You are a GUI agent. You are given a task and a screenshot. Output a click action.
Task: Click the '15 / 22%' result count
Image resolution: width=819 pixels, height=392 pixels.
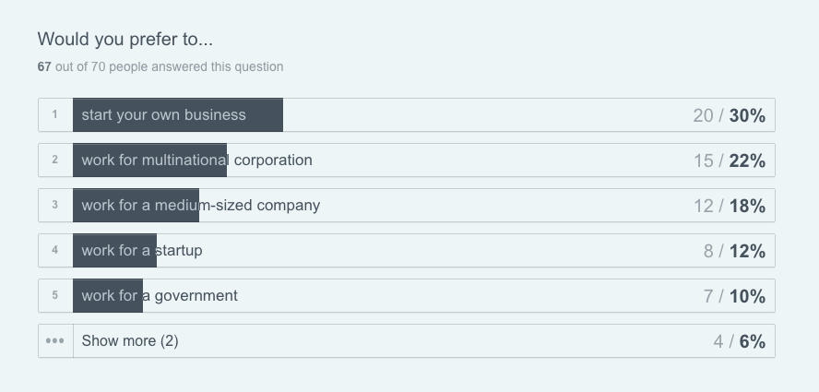tap(729, 160)
